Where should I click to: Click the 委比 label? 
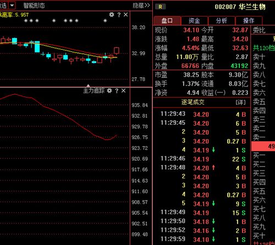click(x=259, y=30)
